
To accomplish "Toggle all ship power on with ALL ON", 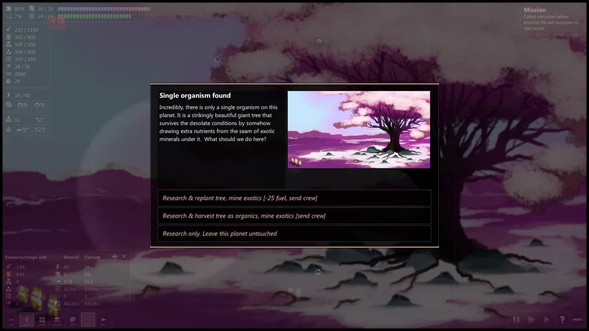I will click(x=37, y=105).
